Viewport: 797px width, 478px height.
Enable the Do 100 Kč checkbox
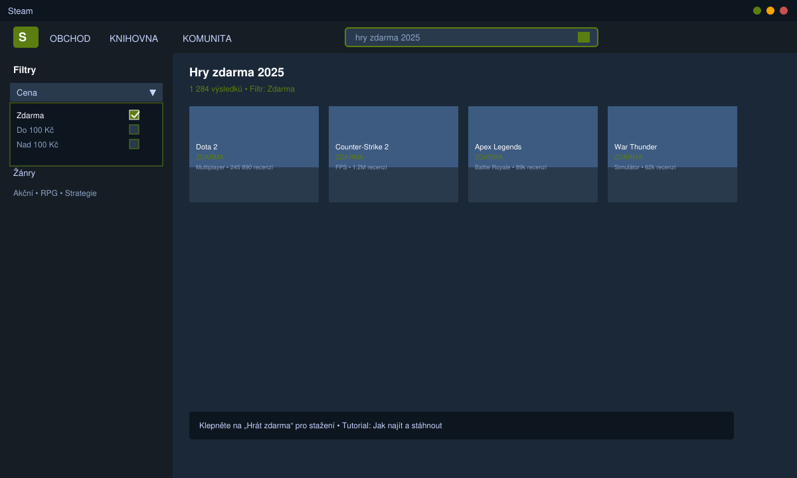click(x=134, y=129)
